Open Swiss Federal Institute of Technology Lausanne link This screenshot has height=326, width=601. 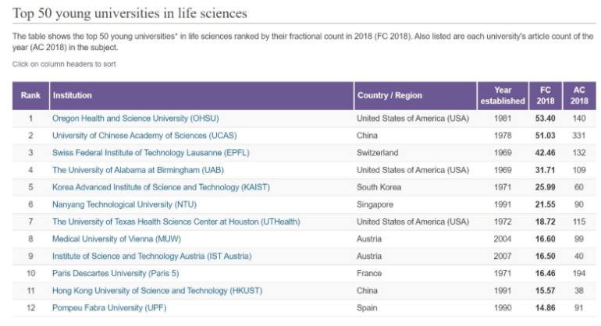[151, 153]
